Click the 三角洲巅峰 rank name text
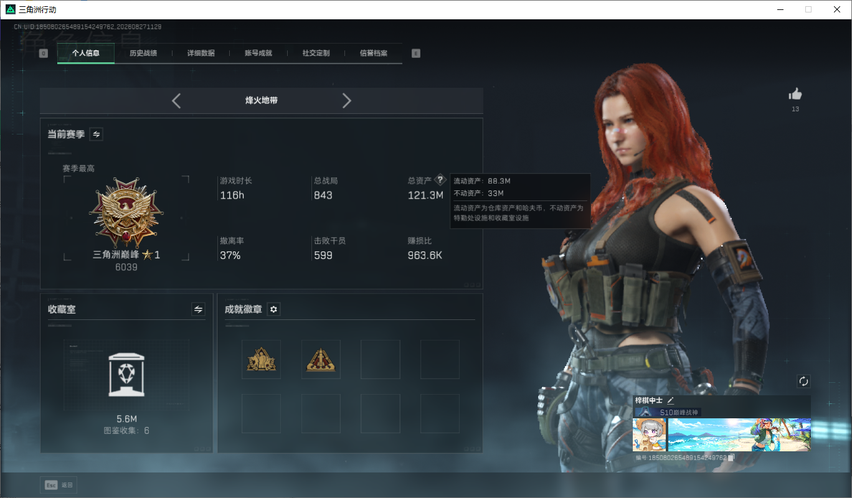The height and width of the screenshot is (498, 852). 116,255
